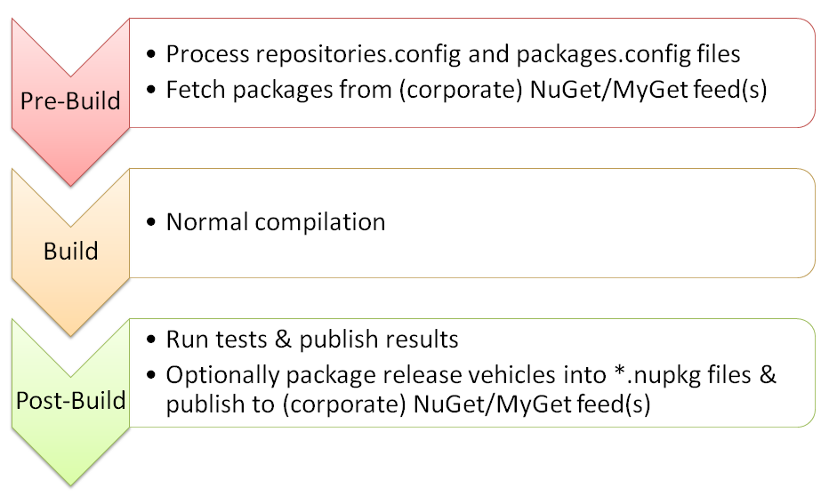Click the 'Run tests & publish results' bullet

[x=311, y=340]
